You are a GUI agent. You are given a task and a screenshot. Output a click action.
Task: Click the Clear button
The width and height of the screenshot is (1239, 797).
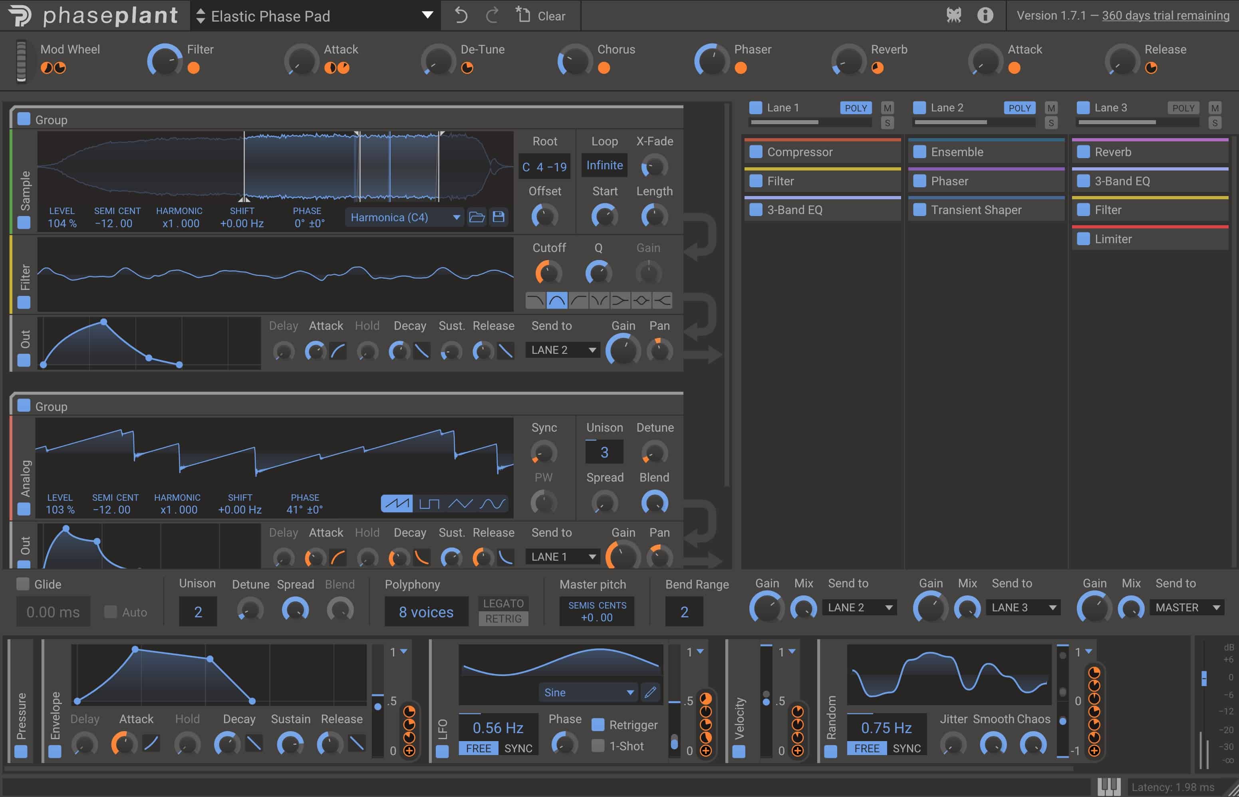pos(541,16)
